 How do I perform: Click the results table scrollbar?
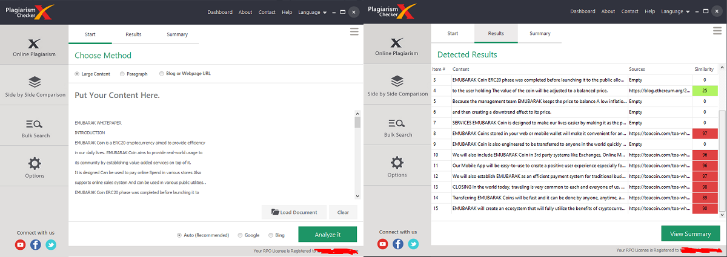[722, 140]
